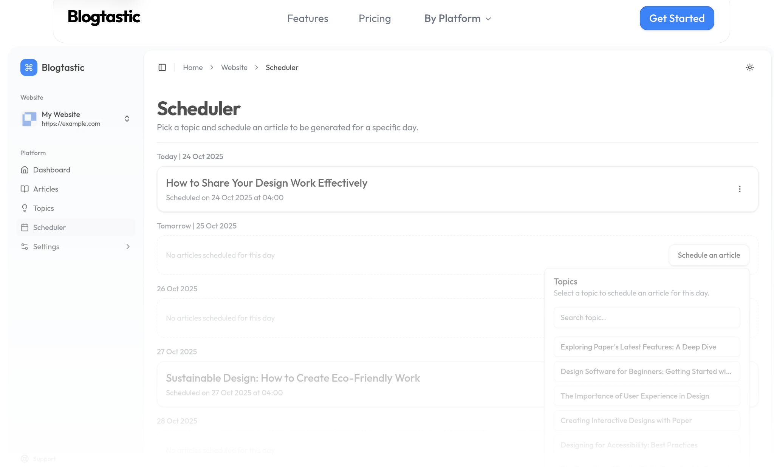
Task: Click the Scheduler calendar icon
Action: click(25, 227)
